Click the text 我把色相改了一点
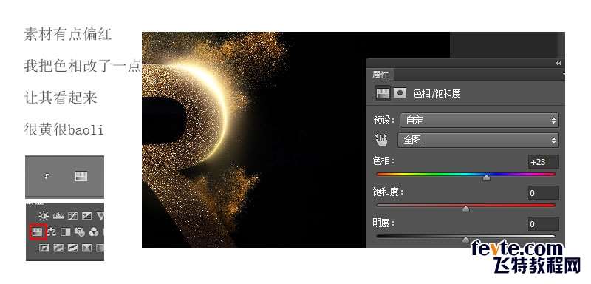 coord(83,66)
